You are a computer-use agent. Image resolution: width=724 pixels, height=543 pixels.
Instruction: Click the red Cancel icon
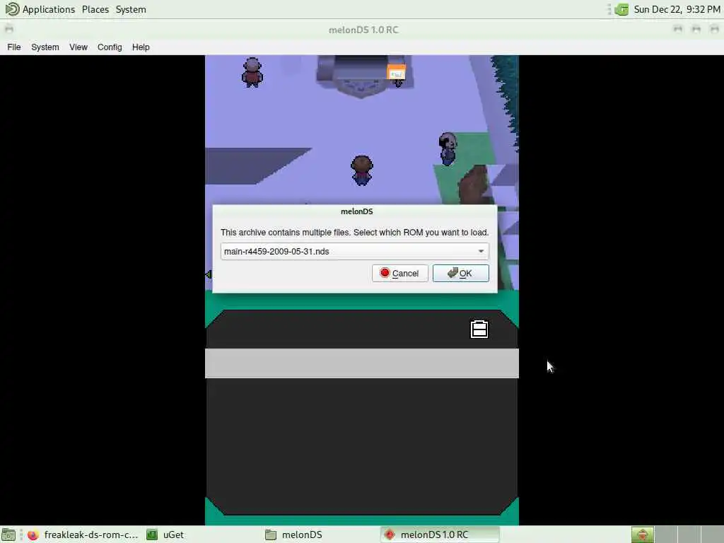385,273
